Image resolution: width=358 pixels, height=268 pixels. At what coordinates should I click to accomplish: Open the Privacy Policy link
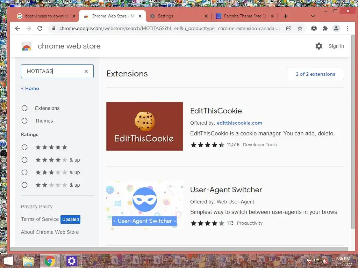[37, 207]
